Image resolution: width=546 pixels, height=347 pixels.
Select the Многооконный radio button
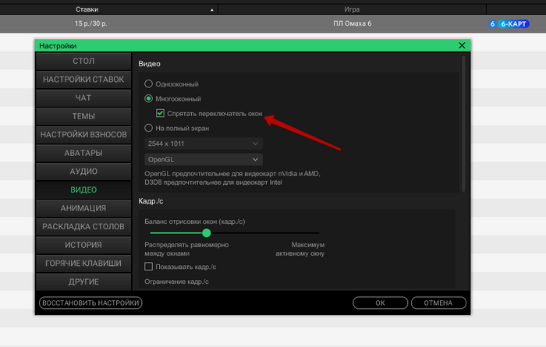pyautogui.click(x=149, y=99)
